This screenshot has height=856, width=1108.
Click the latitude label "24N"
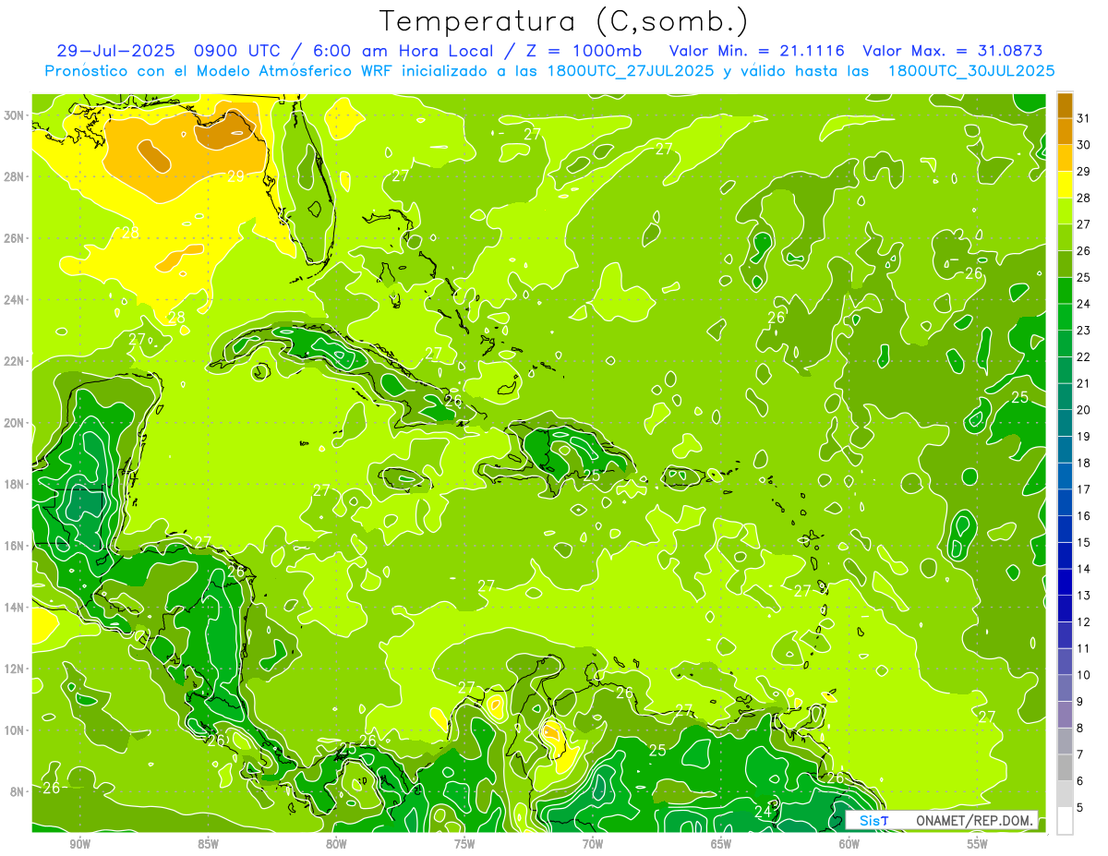point(15,300)
